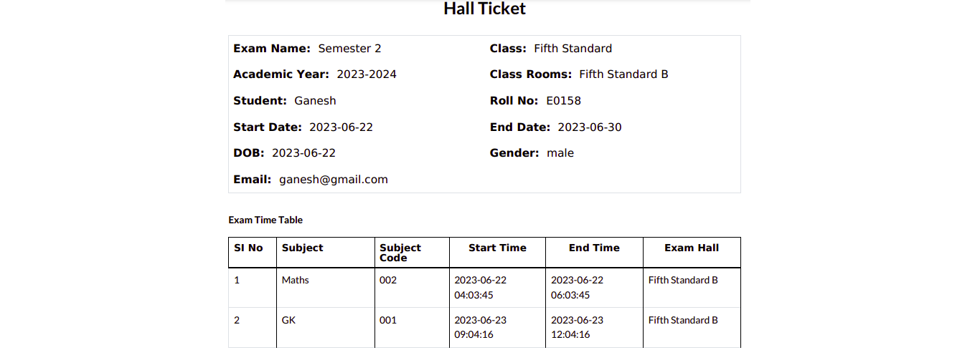Screen dimensions: 975x350
Task: Click the Gender value male
Action: [560, 153]
